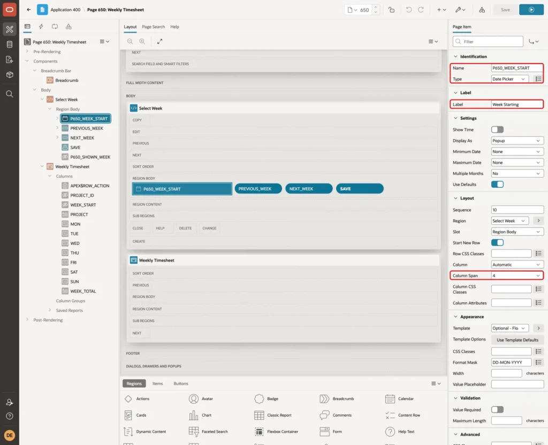The image size is (548, 445).
Task: Click the Undo arrow in top toolbar
Action: click(x=408, y=10)
